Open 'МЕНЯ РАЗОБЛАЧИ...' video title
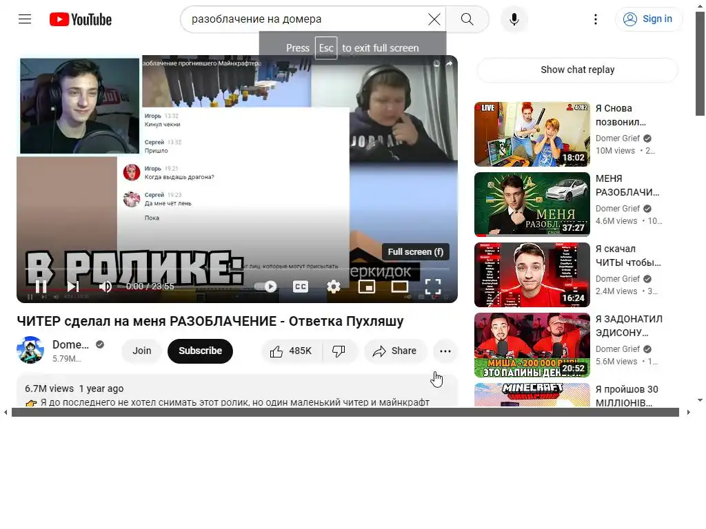The image size is (706, 529). tap(627, 185)
